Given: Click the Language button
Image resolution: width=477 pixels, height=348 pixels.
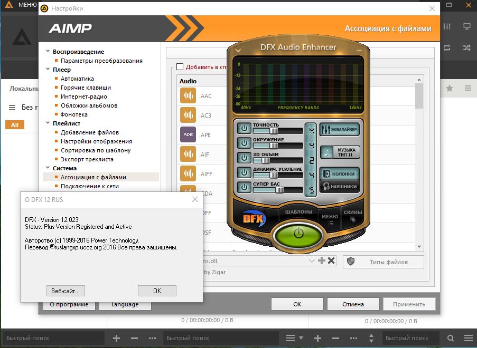Looking at the screenshot, I should 125,305.
